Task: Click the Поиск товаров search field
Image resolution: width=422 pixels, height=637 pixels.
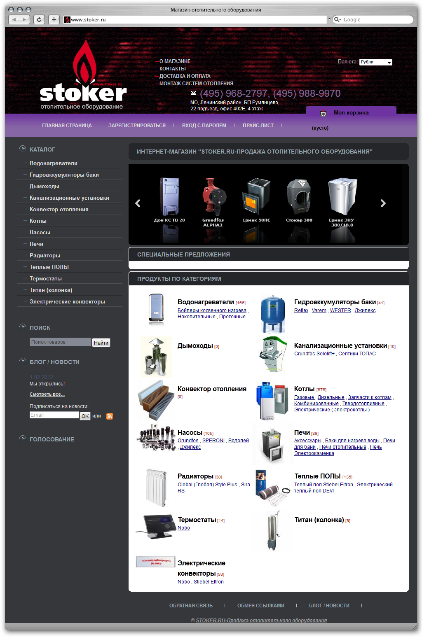Action: [x=60, y=342]
